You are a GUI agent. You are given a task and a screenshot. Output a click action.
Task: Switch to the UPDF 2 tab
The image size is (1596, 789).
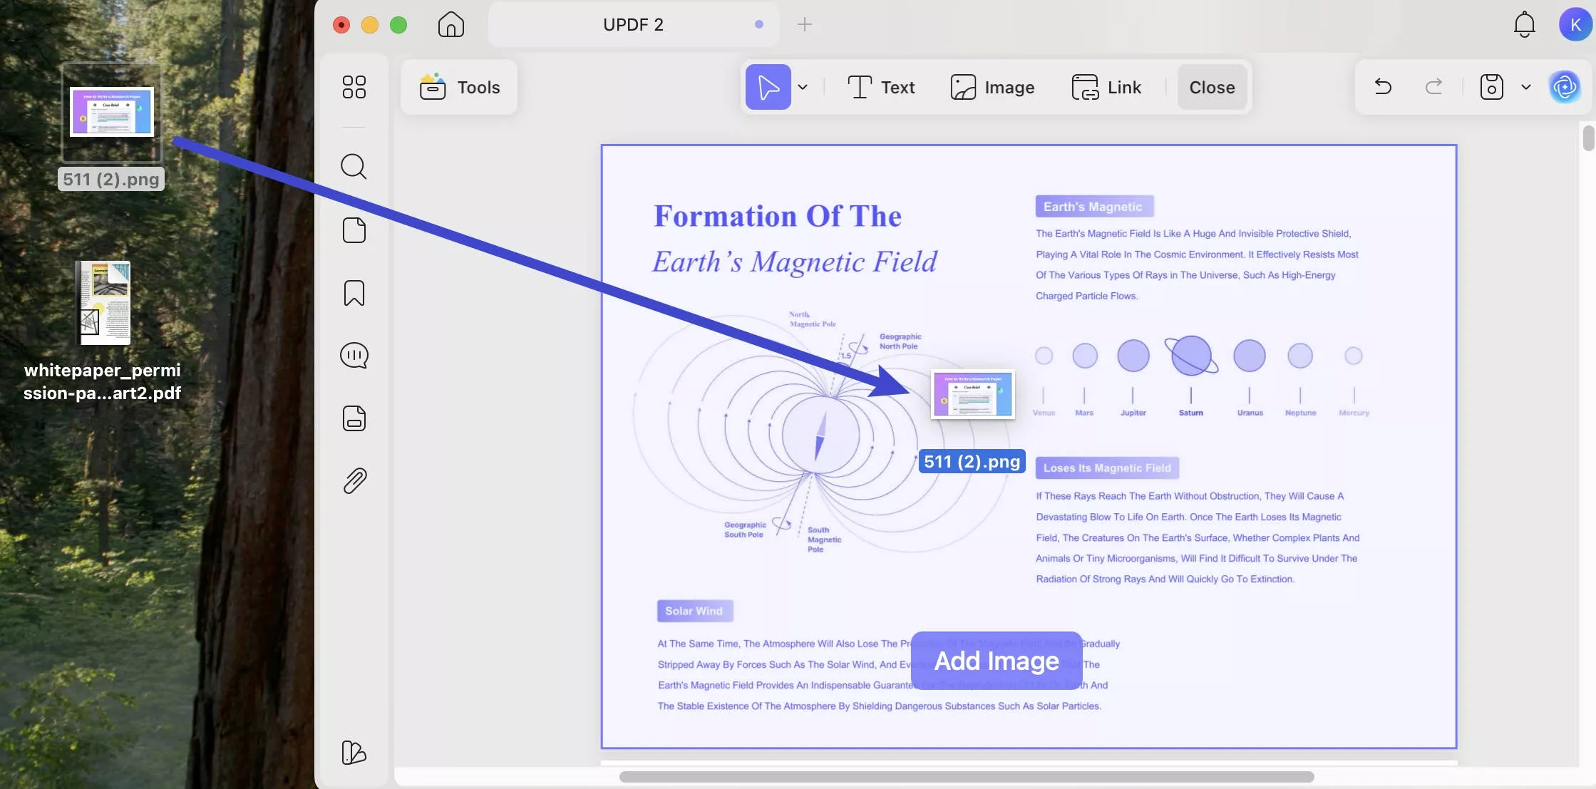click(x=632, y=25)
